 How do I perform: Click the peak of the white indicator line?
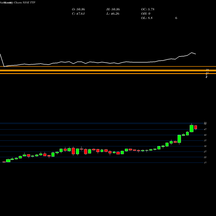[x=192, y=53]
